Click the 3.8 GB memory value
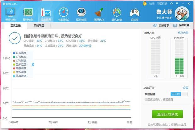195x130 pixels. click(x=180, y=76)
